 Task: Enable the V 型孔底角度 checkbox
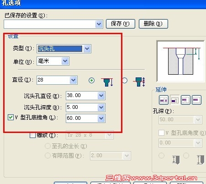pyautogui.click(x=161, y=133)
